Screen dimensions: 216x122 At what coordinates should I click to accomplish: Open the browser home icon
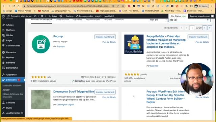19,6
